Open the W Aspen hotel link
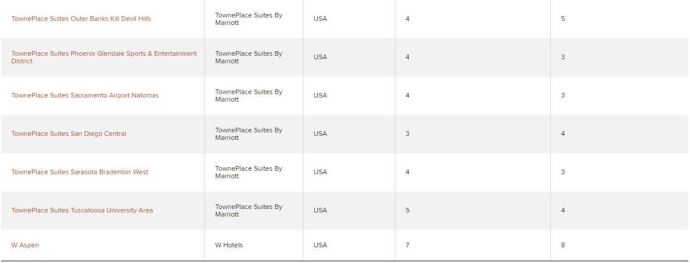 coord(25,245)
